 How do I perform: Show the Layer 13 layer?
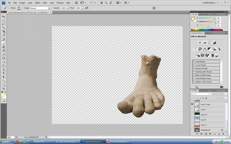coord(192,114)
